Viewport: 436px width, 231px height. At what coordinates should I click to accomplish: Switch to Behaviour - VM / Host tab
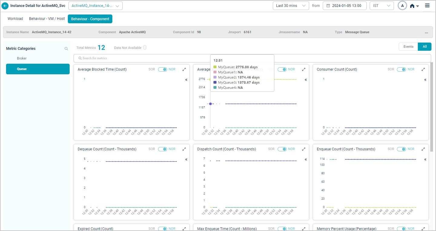point(47,19)
